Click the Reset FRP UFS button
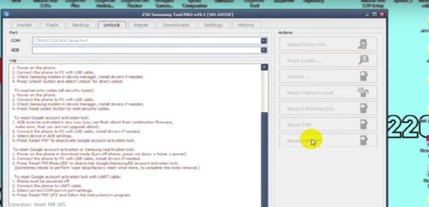 tap(328, 141)
